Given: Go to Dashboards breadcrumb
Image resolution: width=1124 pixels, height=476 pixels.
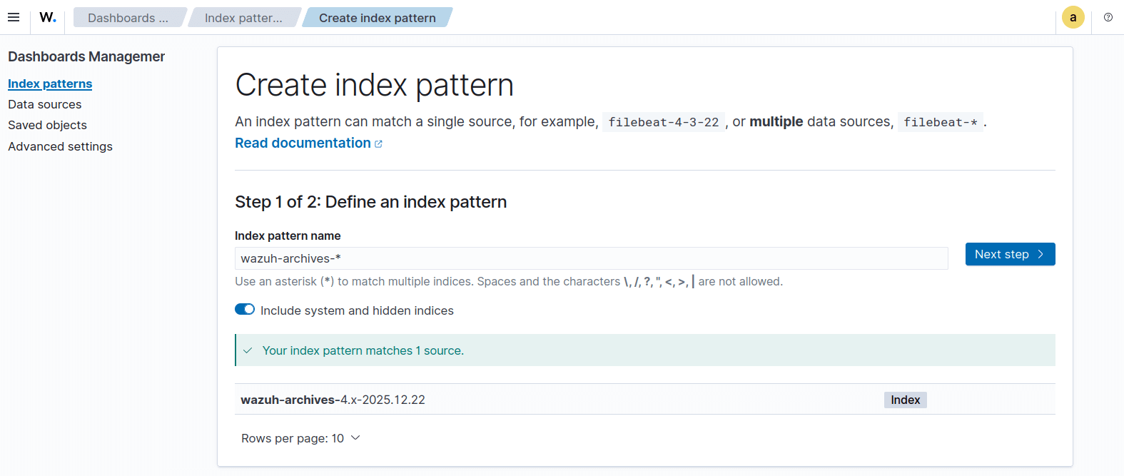Looking at the screenshot, I should [x=128, y=18].
